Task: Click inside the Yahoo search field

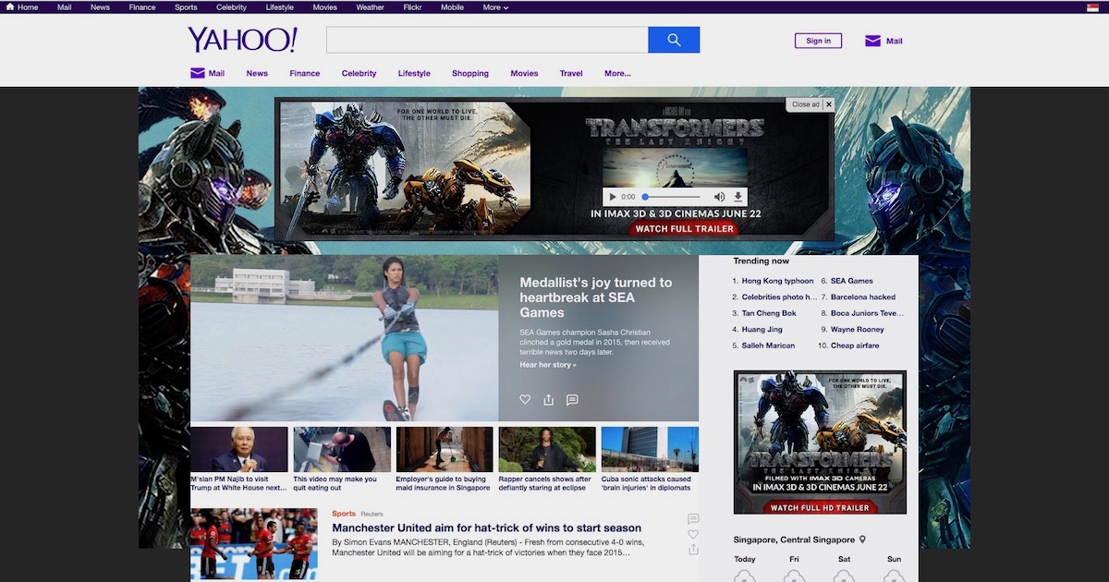Action: (487, 40)
